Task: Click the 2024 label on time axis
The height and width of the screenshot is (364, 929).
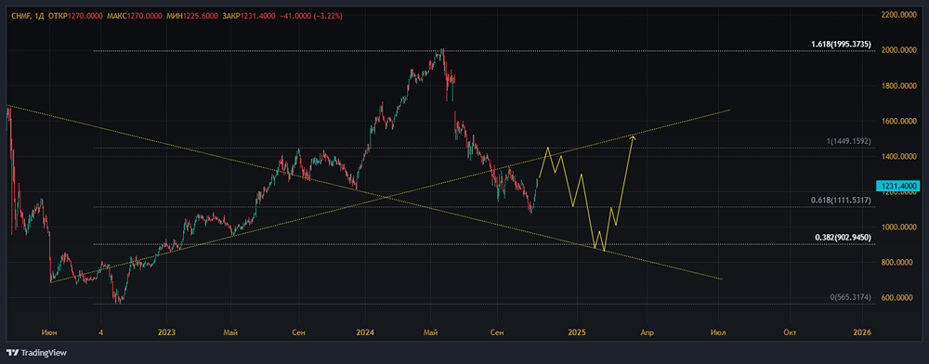Action: click(x=365, y=332)
